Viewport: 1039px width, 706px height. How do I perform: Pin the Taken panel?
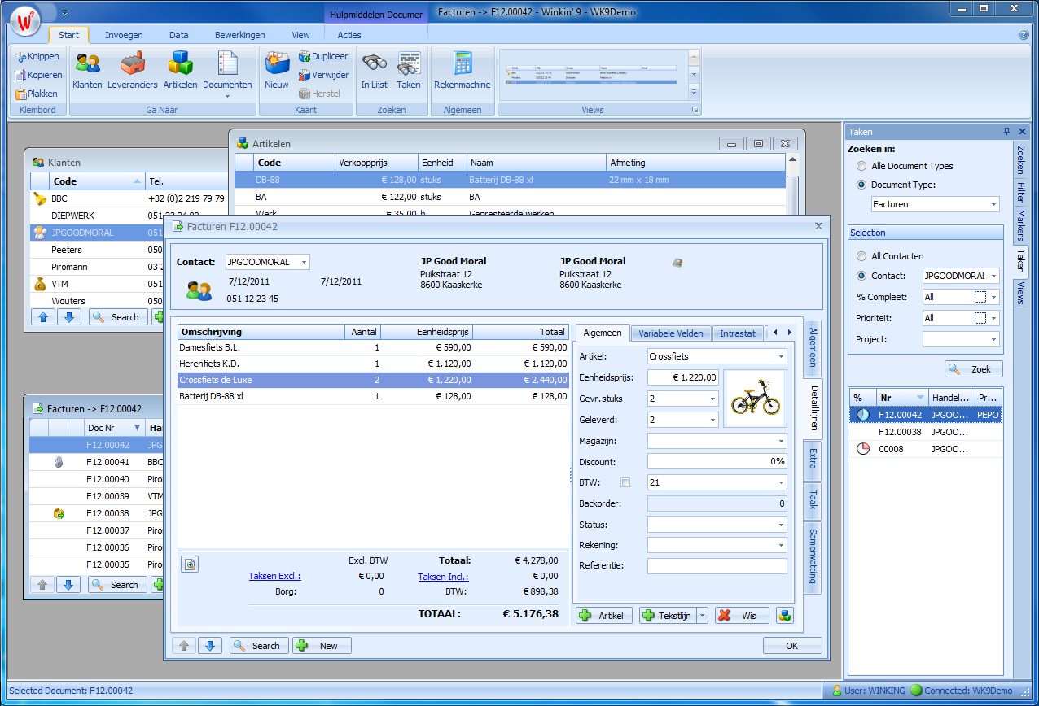(x=1006, y=131)
